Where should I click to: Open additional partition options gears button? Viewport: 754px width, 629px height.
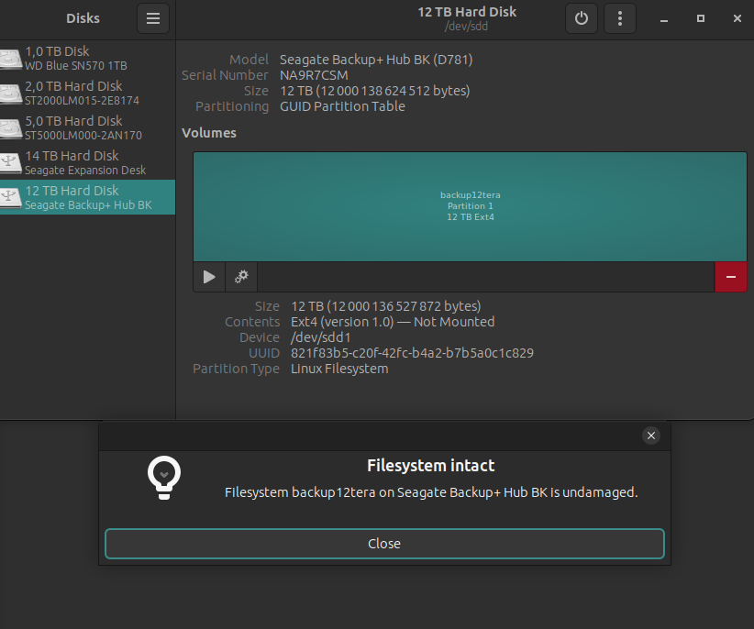pos(241,276)
